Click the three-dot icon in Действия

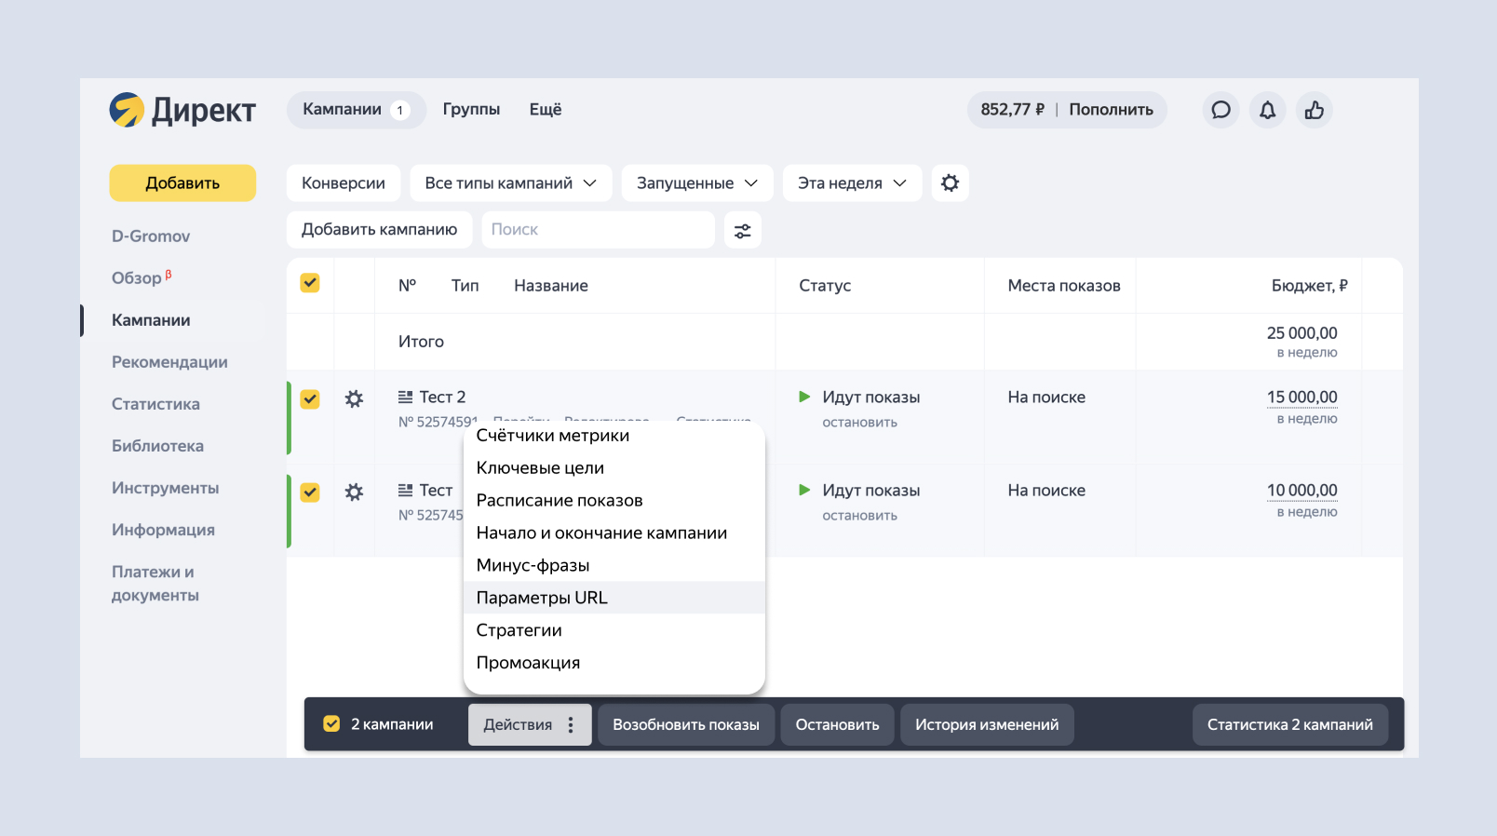pyautogui.click(x=571, y=725)
